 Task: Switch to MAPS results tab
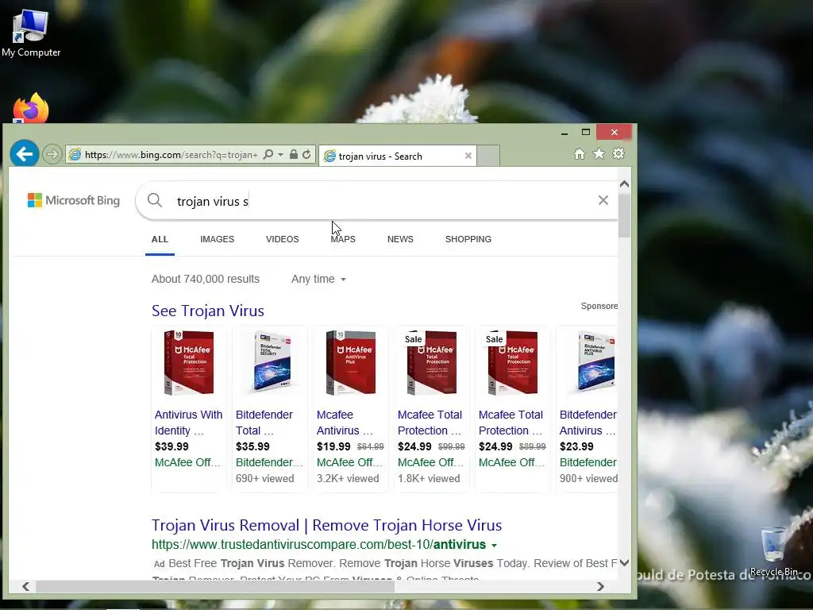tap(343, 239)
